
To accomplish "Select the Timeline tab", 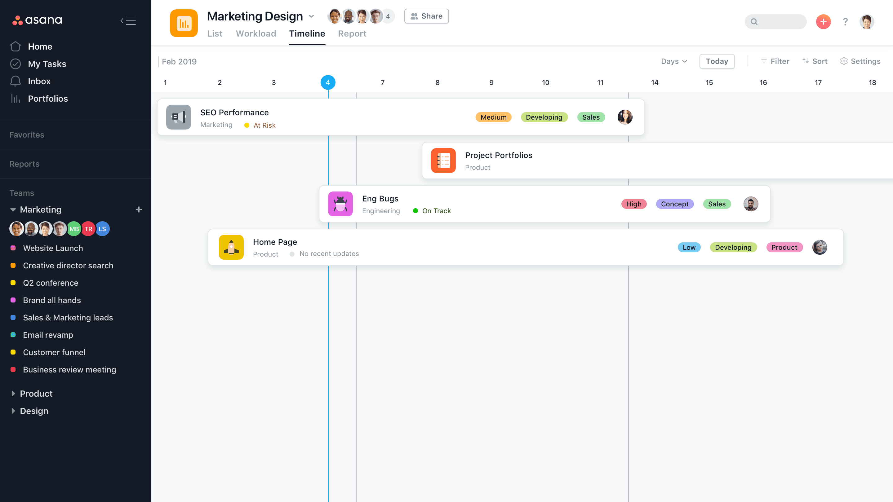I will pyautogui.click(x=307, y=33).
